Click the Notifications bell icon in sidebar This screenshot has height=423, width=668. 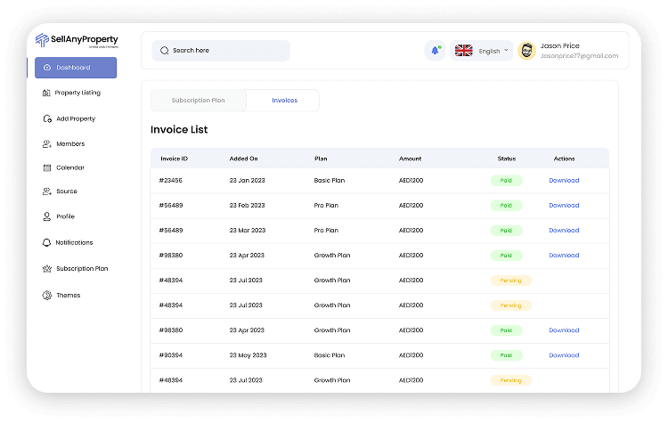[46, 243]
